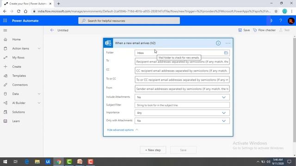Go back using the arrow beside Untitled
This screenshot has width=296, height=166.
click(x=52, y=30)
